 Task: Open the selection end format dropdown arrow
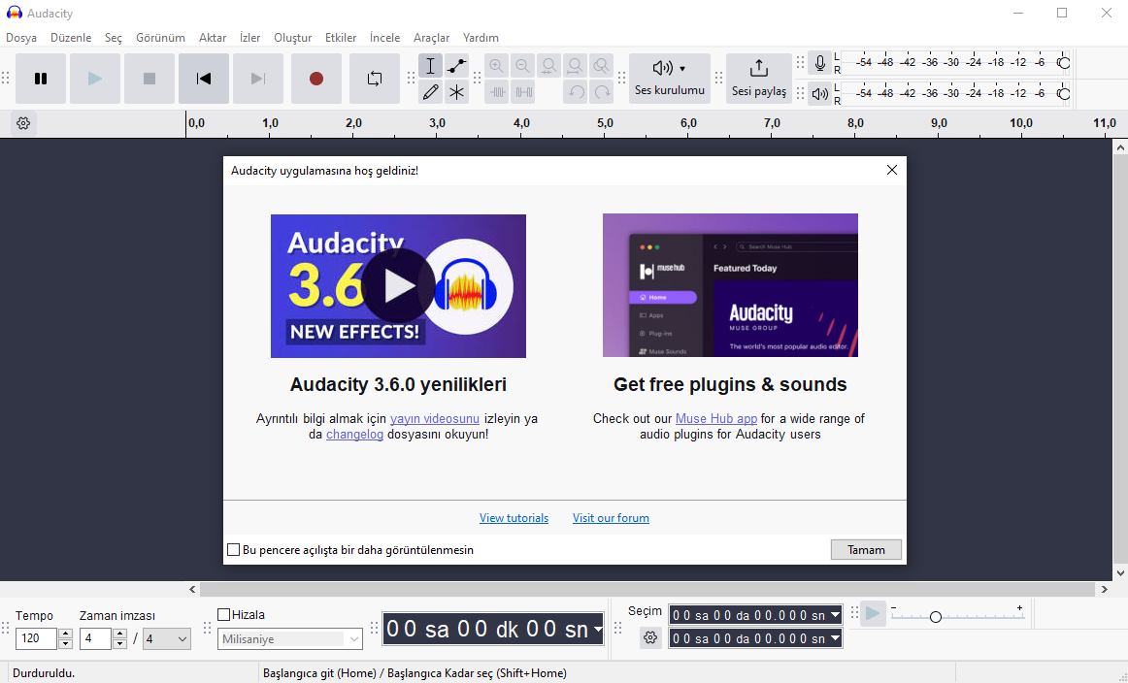[x=835, y=637]
